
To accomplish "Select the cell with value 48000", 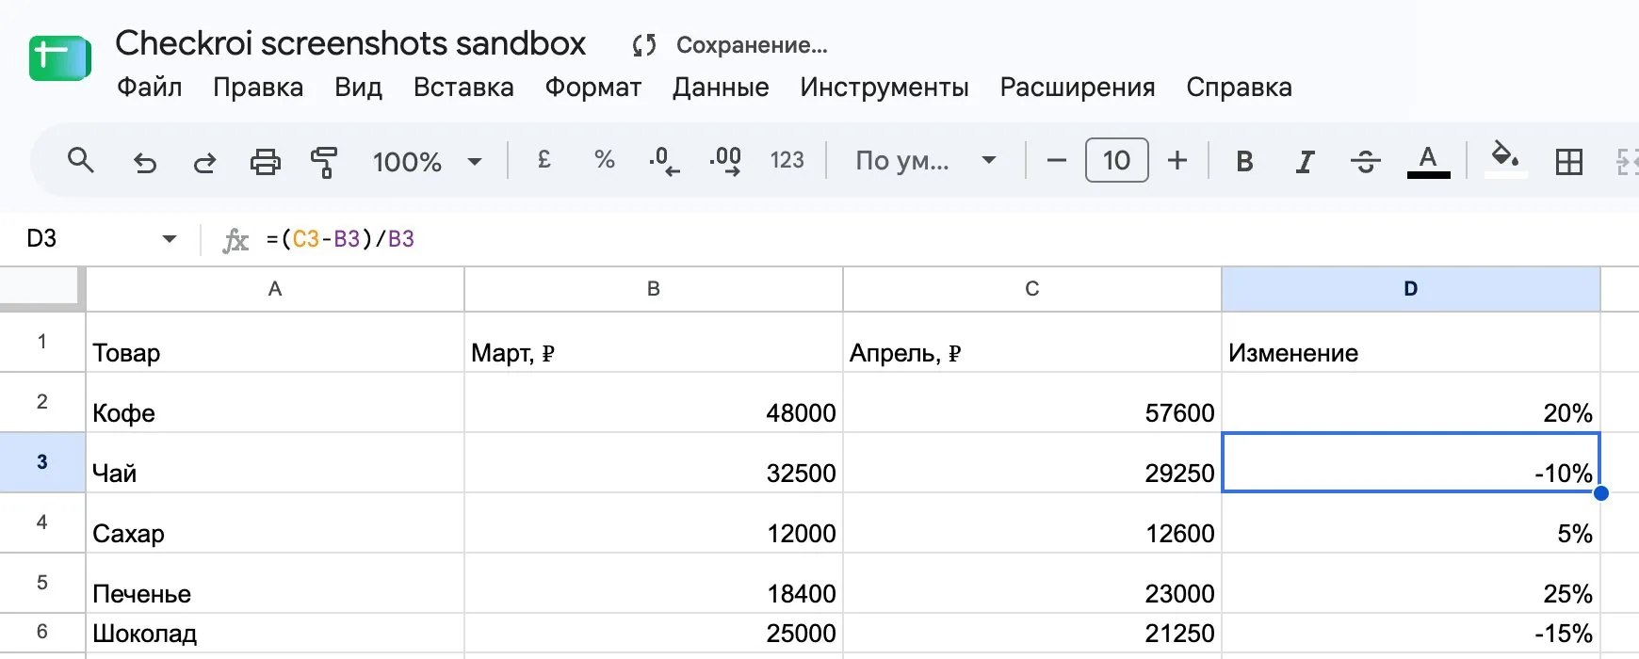I will click(x=654, y=403).
